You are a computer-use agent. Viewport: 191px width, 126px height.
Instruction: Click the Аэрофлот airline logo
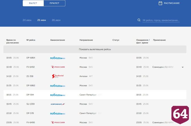(58, 104)
